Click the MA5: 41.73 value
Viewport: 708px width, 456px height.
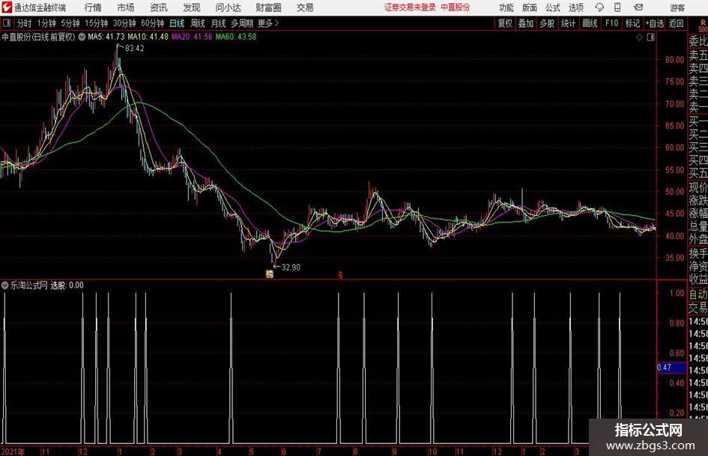pos(106,37)
